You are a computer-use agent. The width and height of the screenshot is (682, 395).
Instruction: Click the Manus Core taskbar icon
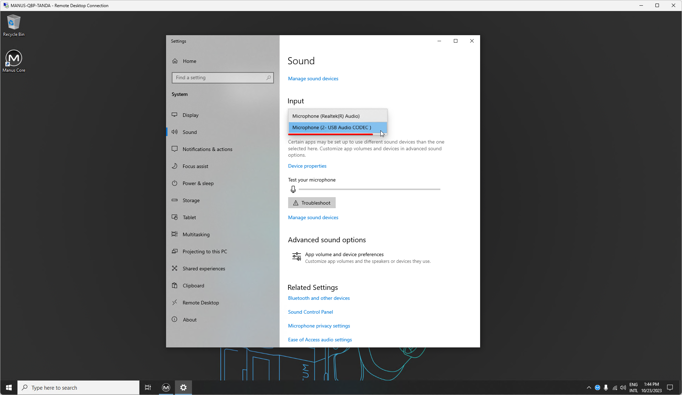(x=166, y=388)
